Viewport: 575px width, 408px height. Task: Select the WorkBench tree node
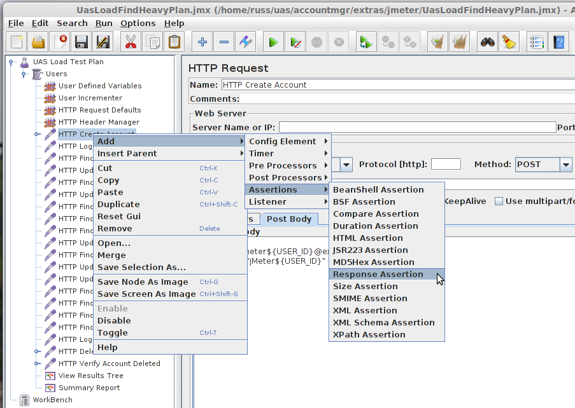52,400
